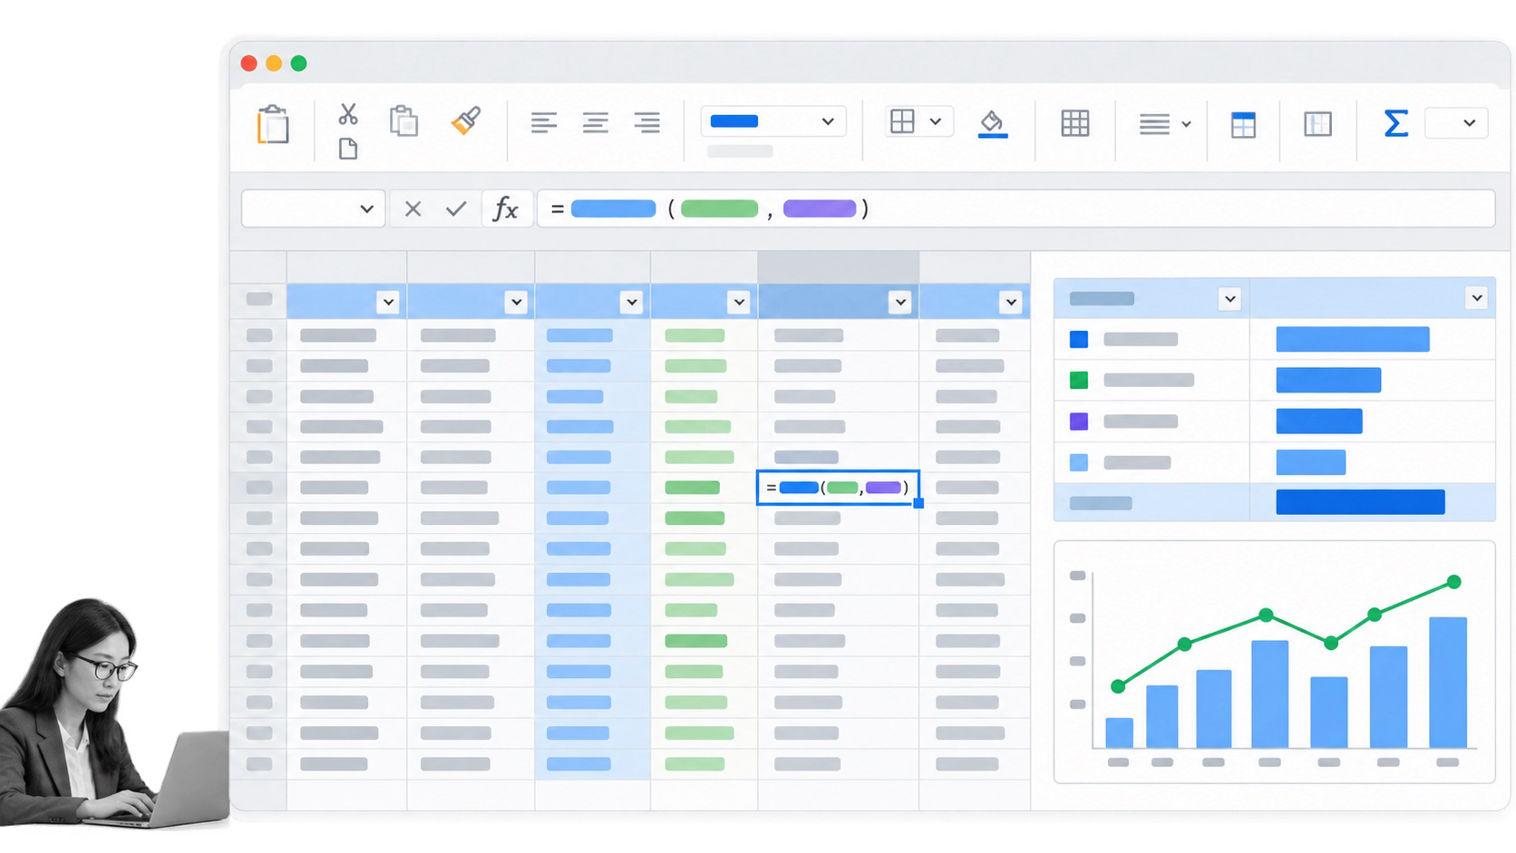Open the filter dropdown above the green-pill column
1516x853 pixels.
point(739,302)
